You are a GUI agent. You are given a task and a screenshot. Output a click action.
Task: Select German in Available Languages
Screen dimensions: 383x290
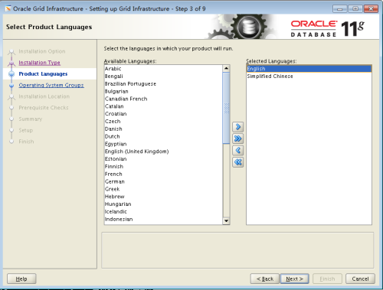tap(163, 181)
